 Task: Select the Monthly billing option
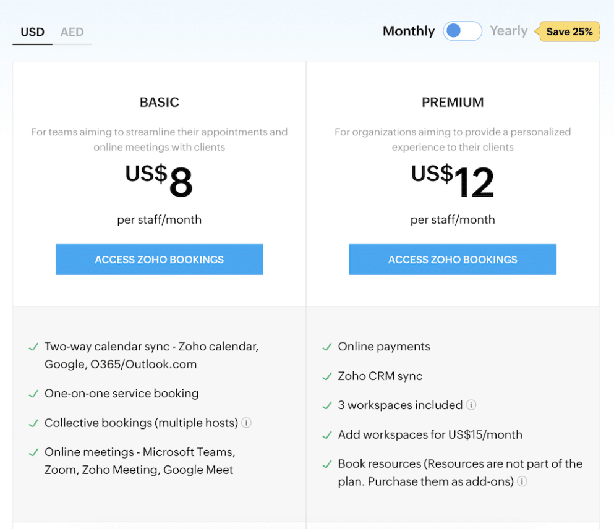408,31
